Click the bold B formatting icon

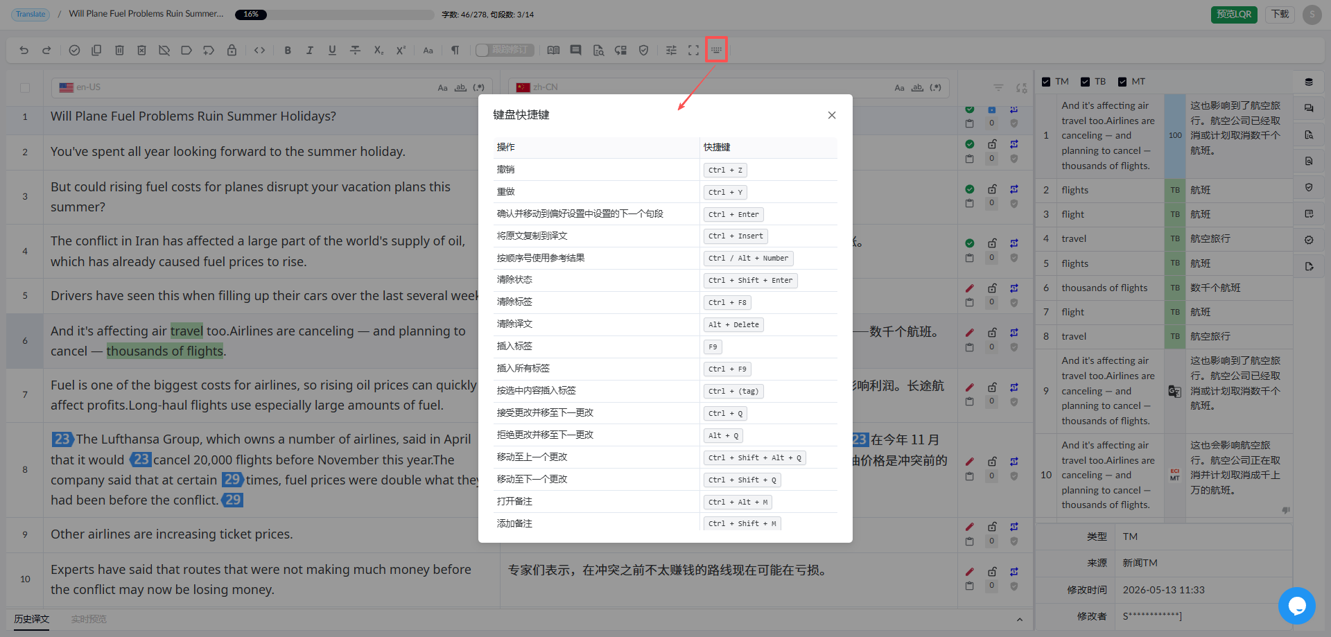(288, 50)
